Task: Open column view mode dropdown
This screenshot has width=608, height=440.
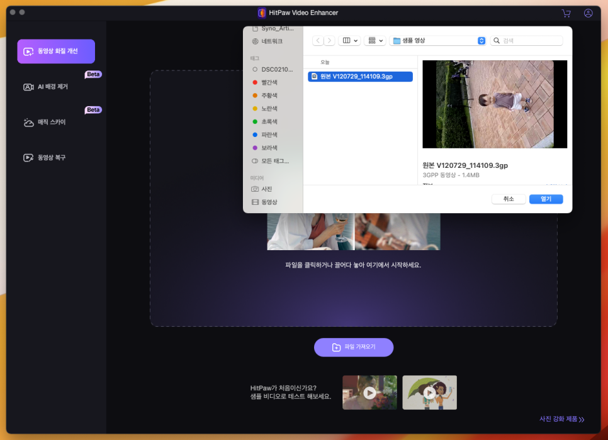Action: [x=350, y=40]
